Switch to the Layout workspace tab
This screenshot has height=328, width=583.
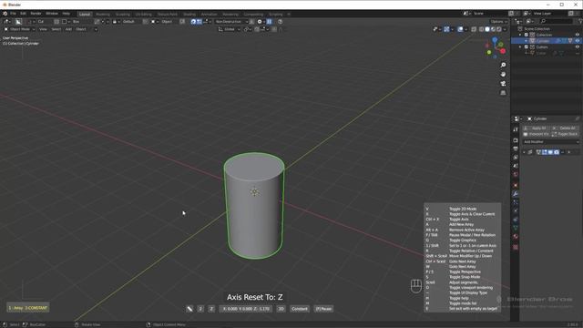(85, 15)
